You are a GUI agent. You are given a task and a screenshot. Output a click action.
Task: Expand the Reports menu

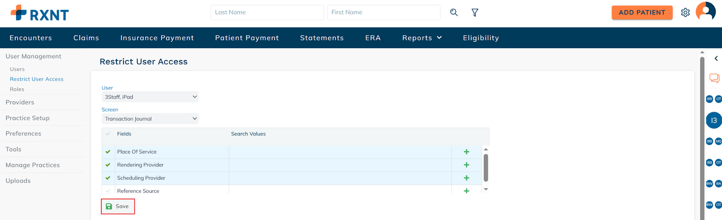coord(421,38)
